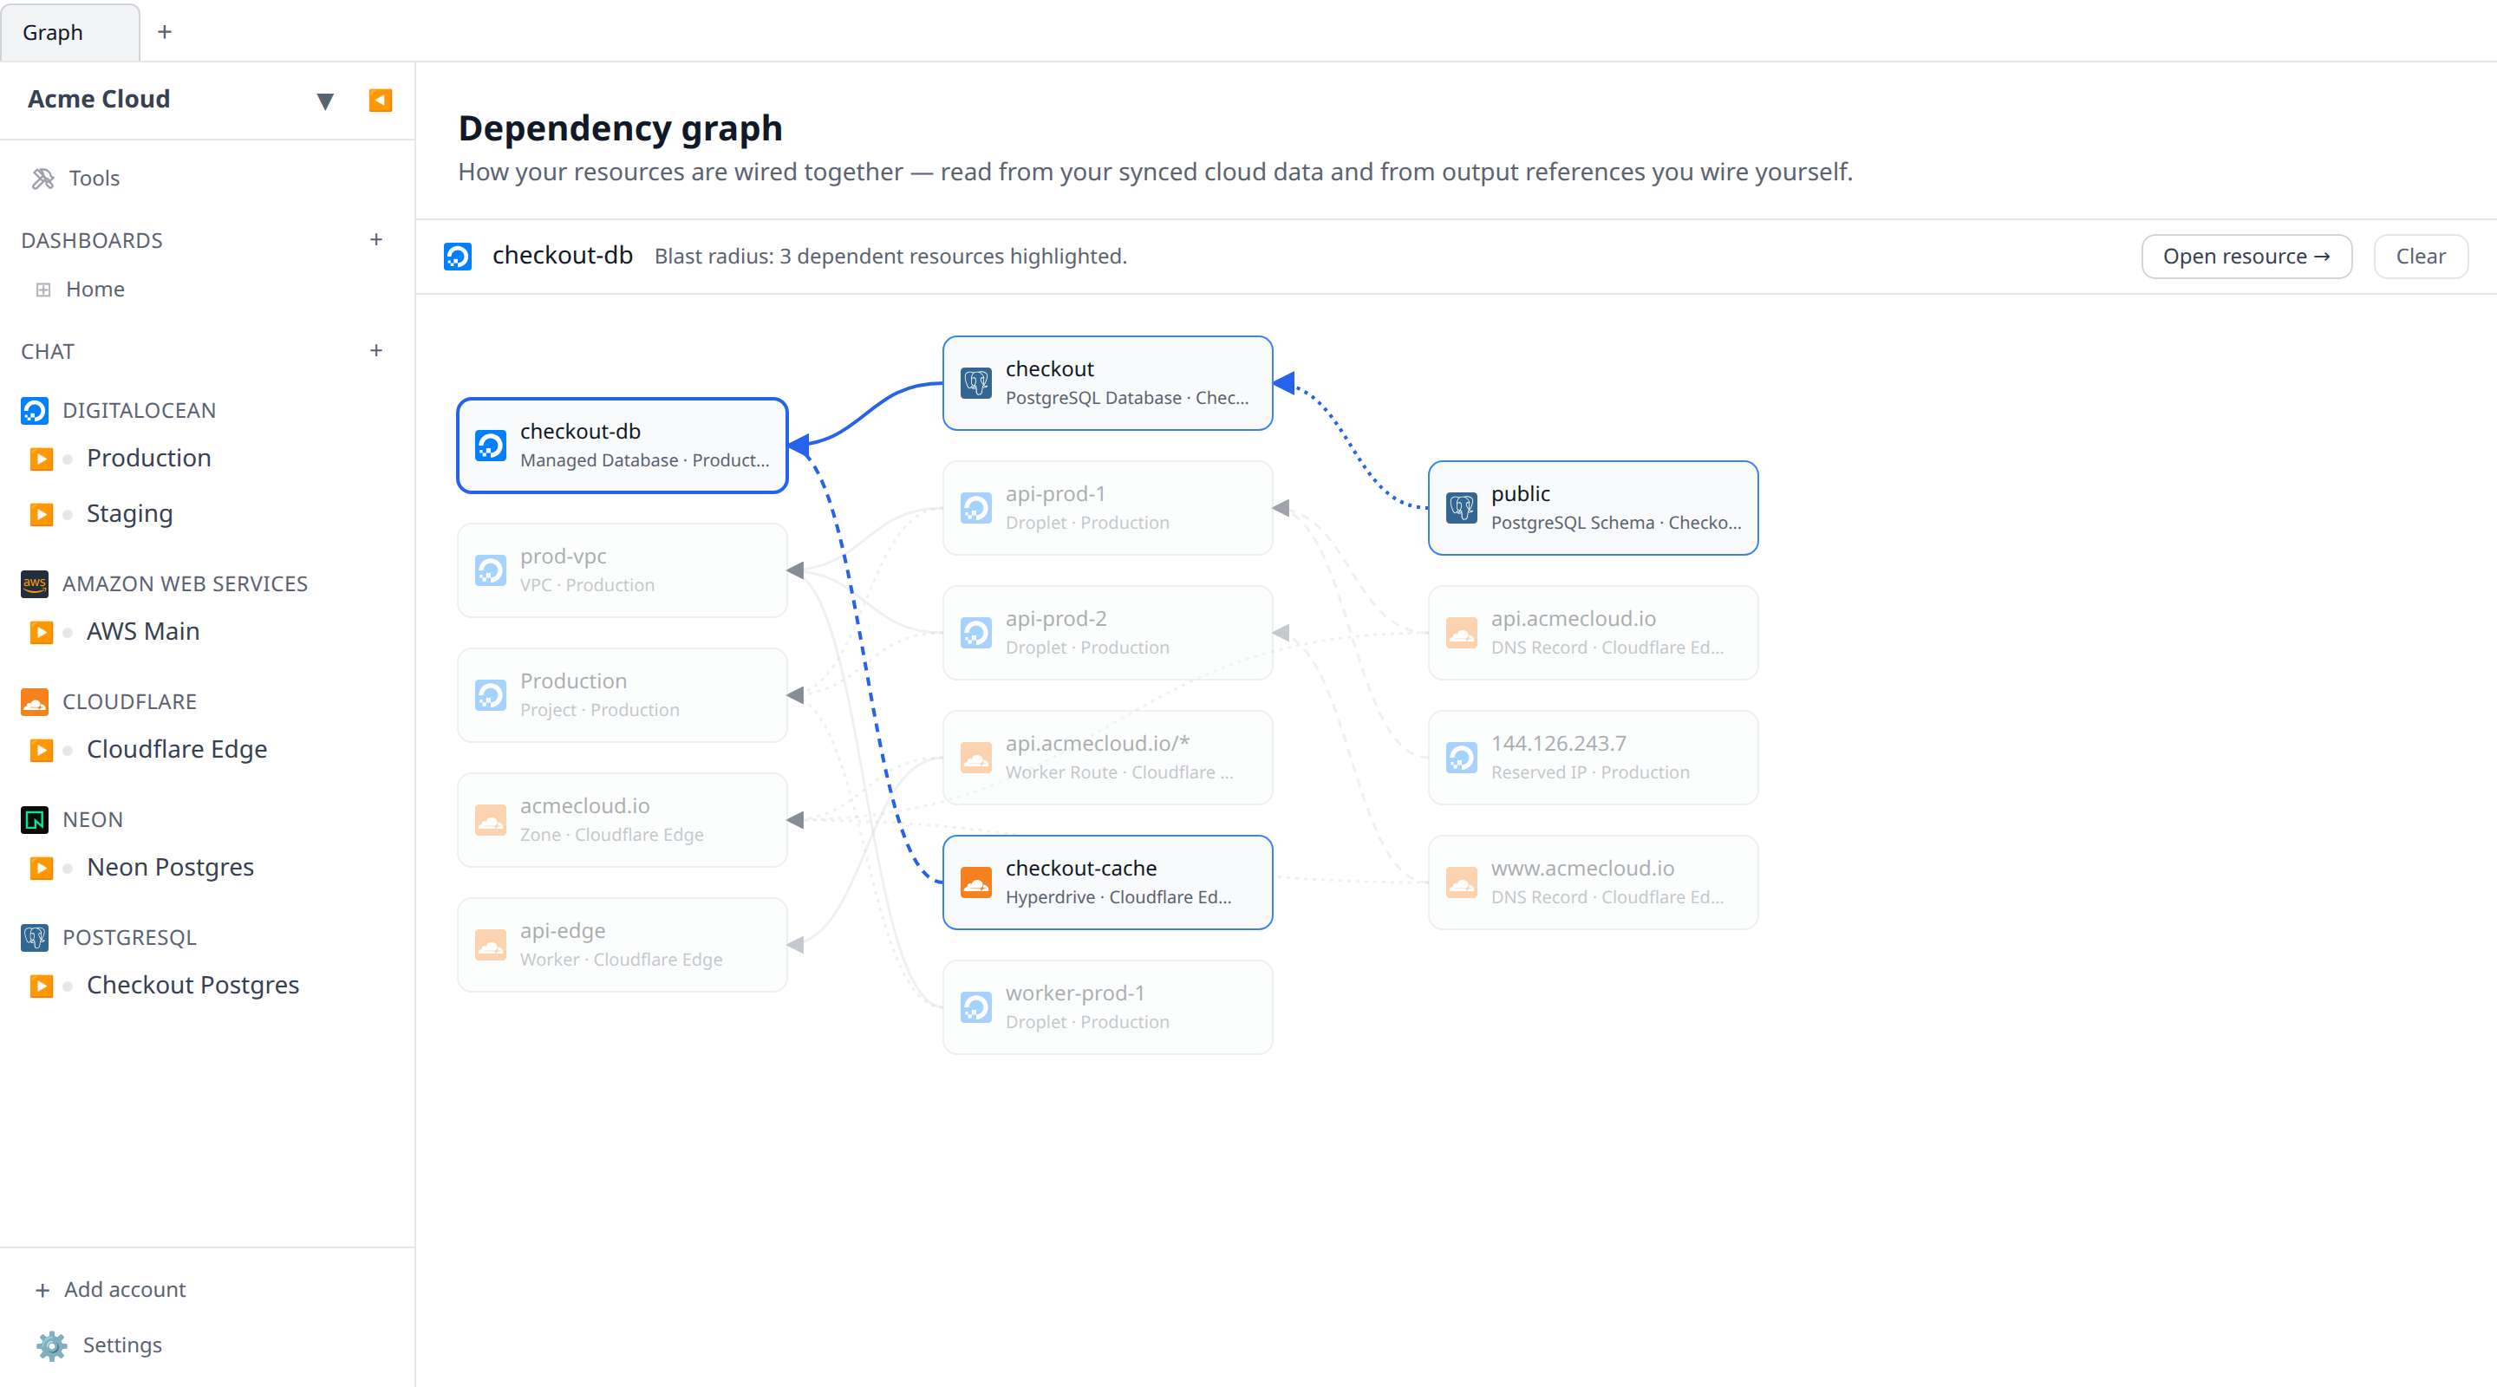Click the Cloudflare icon on acmecloud.io Zone node
Screen dimensions: 2497x1387
click(x=491, y=820)
